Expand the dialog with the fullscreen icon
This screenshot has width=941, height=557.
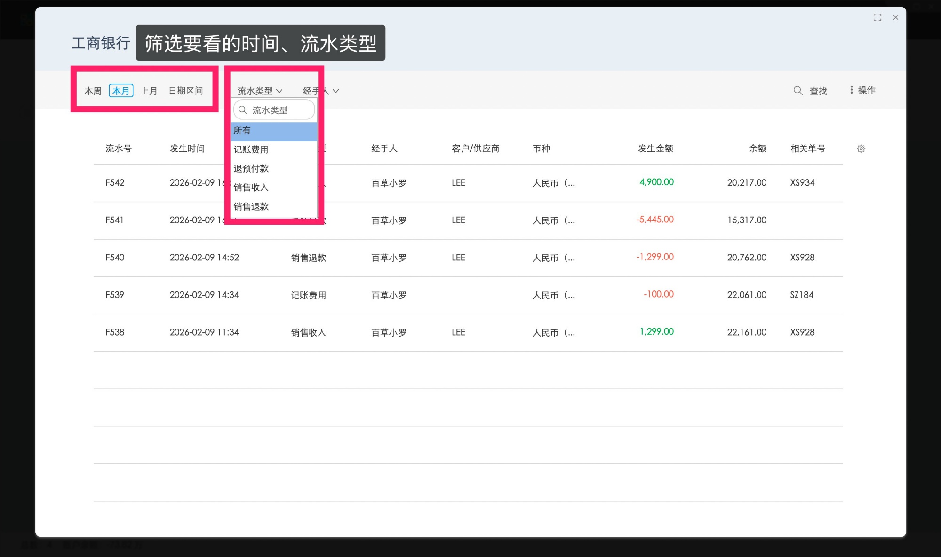[878, 17]
